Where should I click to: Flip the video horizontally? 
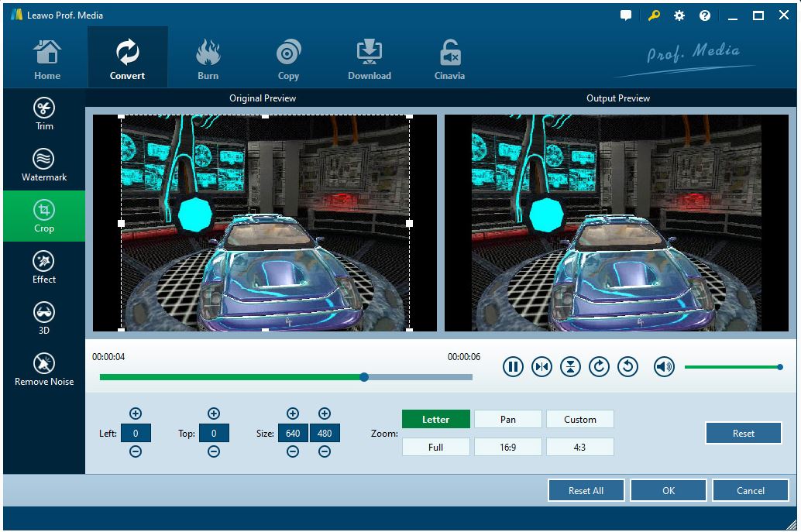[x=541, y=367]
